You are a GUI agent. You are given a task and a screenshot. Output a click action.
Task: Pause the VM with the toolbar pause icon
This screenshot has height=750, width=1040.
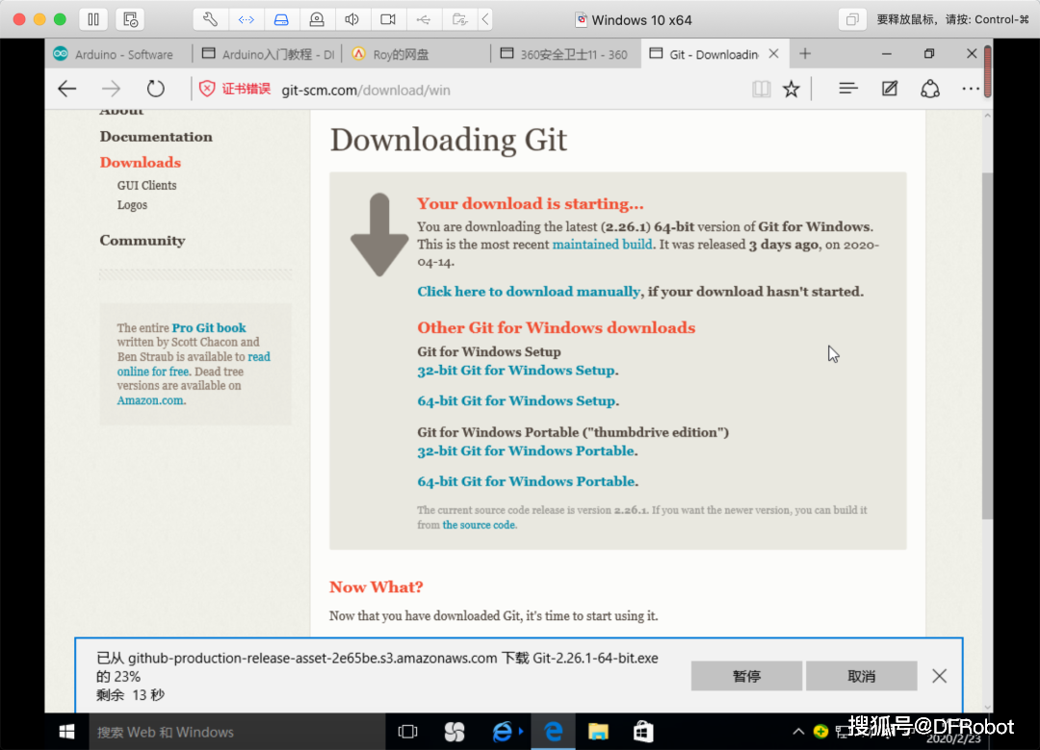click(x=93, y=19)
